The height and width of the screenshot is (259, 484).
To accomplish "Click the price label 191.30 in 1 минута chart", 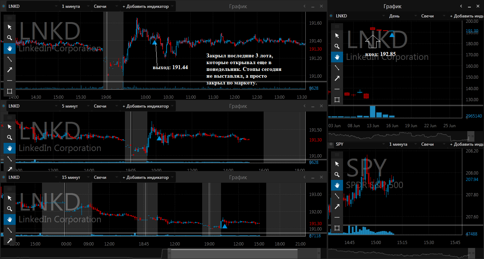I will pyautogui.click(x=316, y=49).
